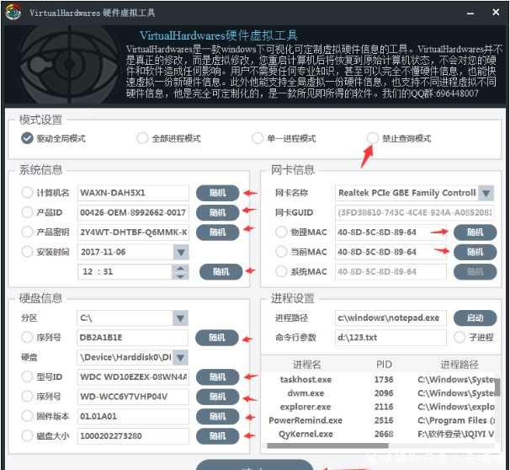Randomize the computer name WAXN-DAH5X1
This screenshot has width=510, height=470.
coord(218,193)
